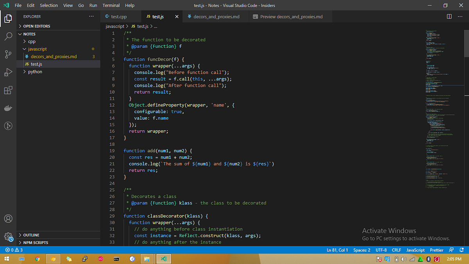Click Prettier in the status bar

tap(437, 250)
